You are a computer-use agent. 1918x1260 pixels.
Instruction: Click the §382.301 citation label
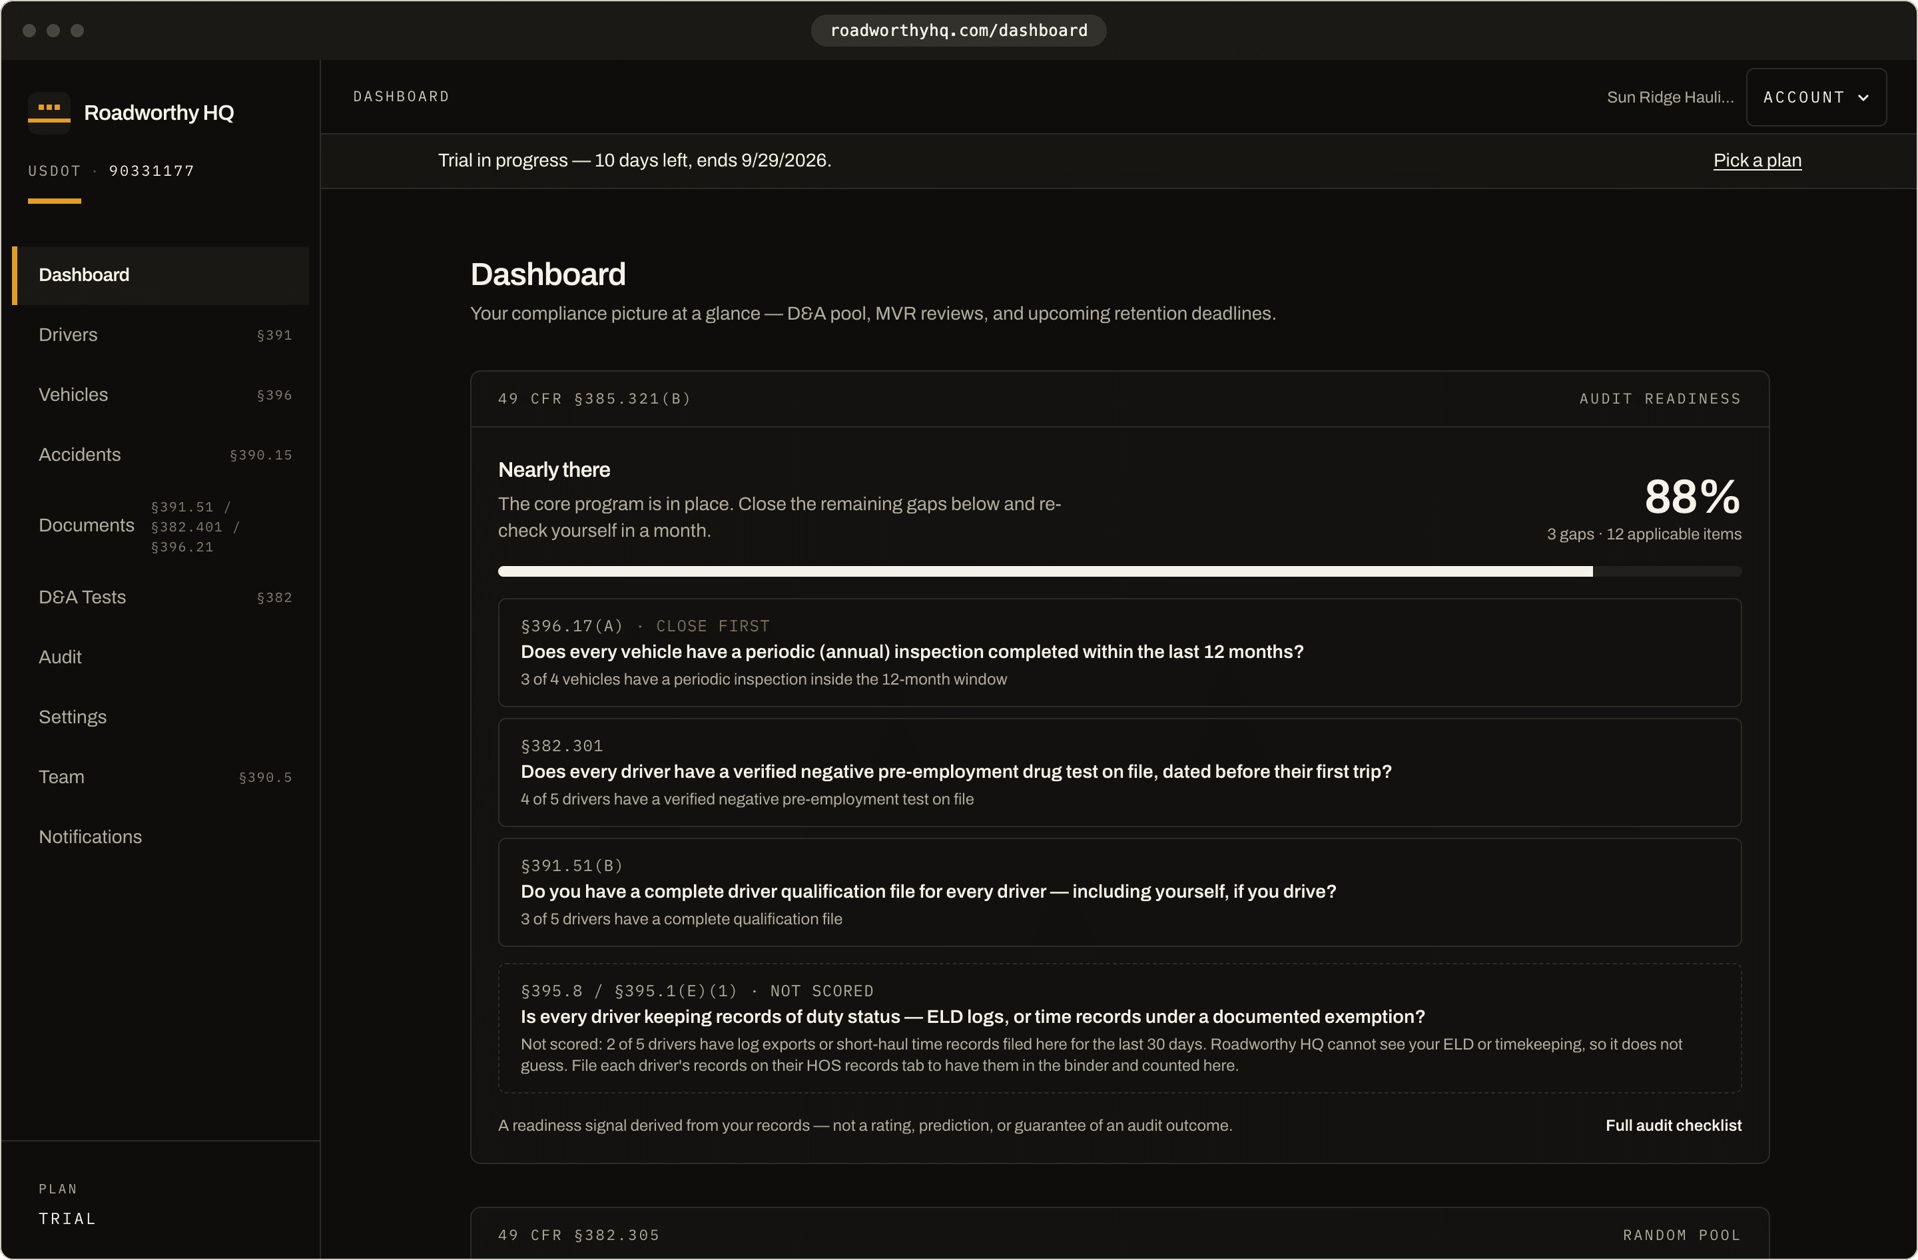[561, 746]
